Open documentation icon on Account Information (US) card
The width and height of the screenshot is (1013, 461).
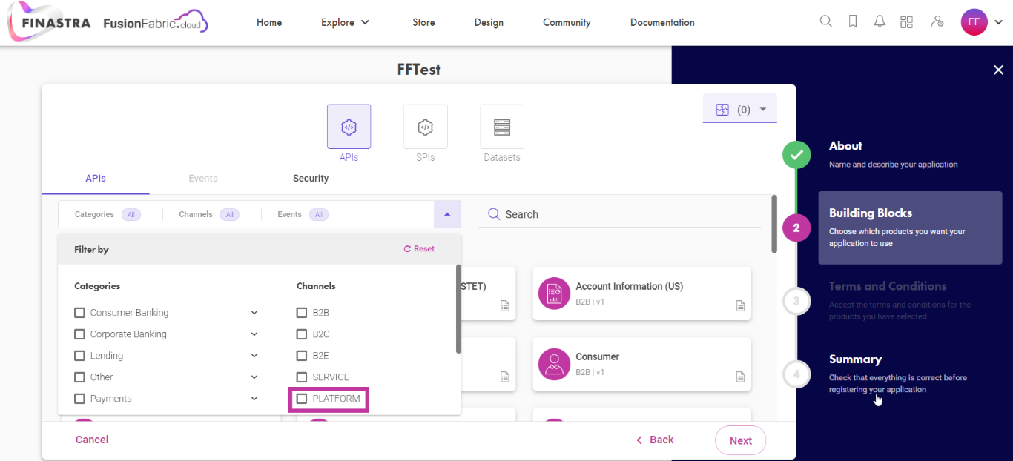pyautogui.click(x=740, y=306)
